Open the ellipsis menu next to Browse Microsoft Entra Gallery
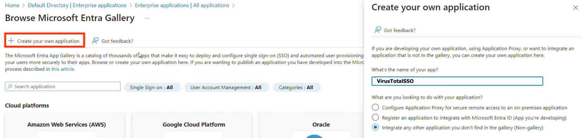Image resolution: width=583 pixels, height=138 pixels. coord(147,18)
